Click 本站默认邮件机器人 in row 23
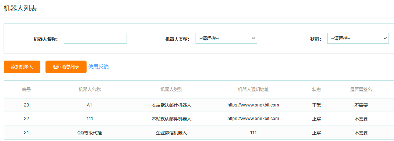 tap(172, 105)
